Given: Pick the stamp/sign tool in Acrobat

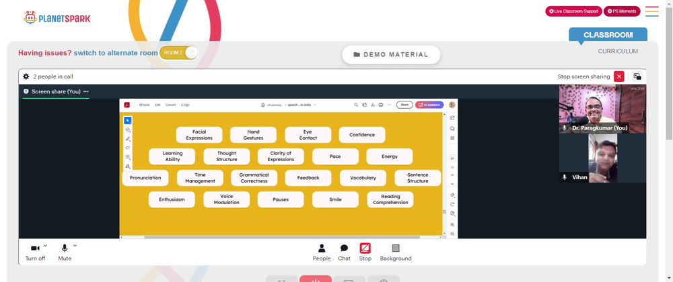Looking at the screenshot, I should pyautogui.click(x=128, y=166).
